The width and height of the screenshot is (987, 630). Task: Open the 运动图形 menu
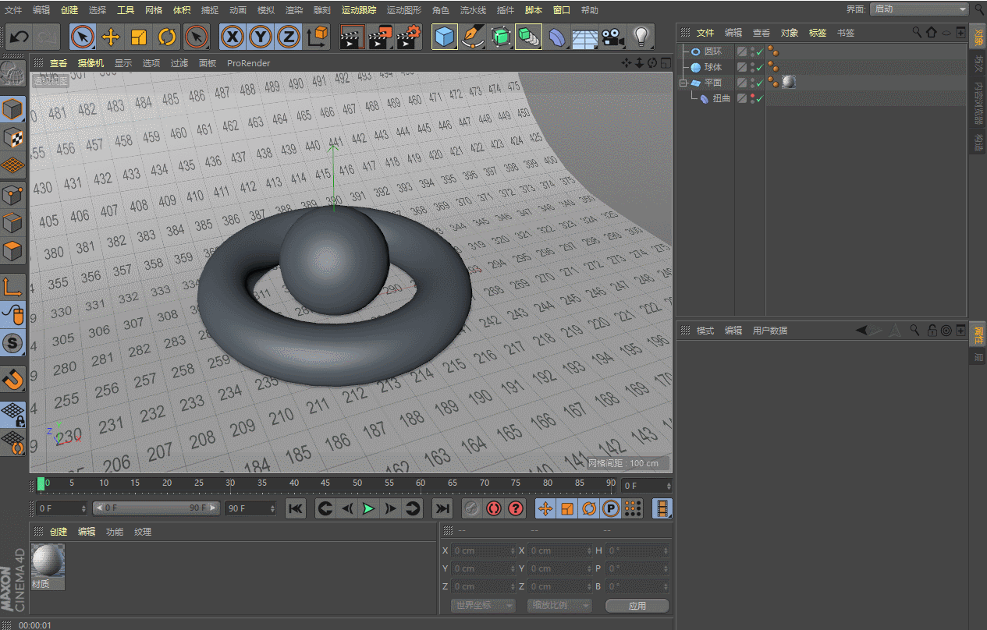click(403, 10)
